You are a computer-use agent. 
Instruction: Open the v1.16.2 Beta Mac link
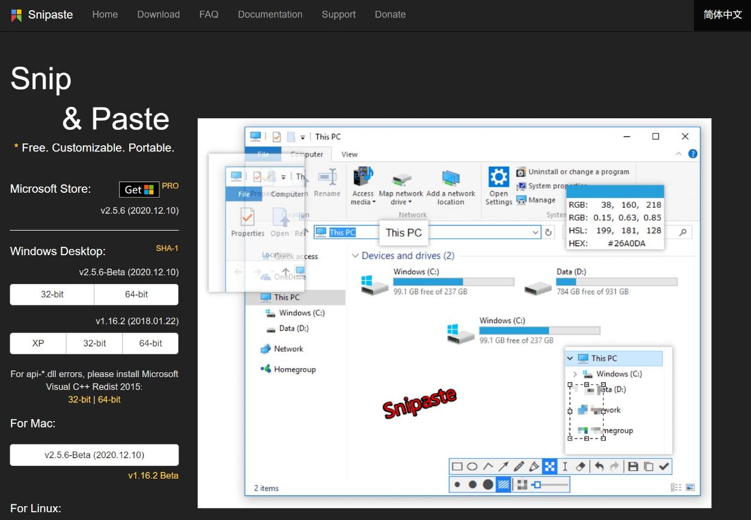click(x=153, y=476)
